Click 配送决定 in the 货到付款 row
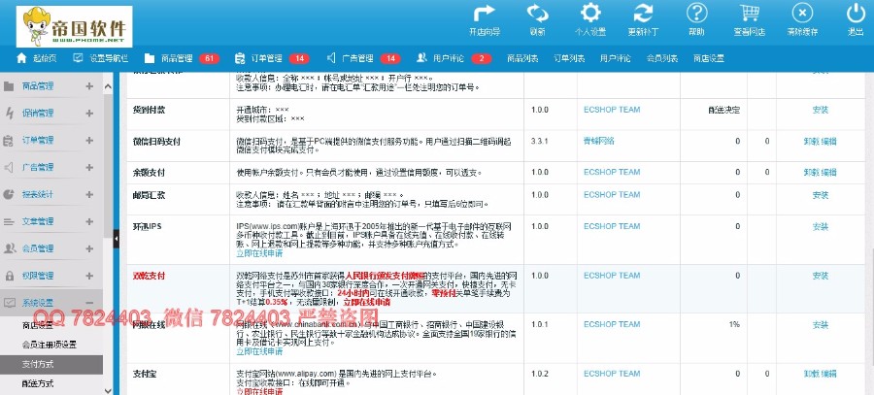 click(x=723, y=110)
